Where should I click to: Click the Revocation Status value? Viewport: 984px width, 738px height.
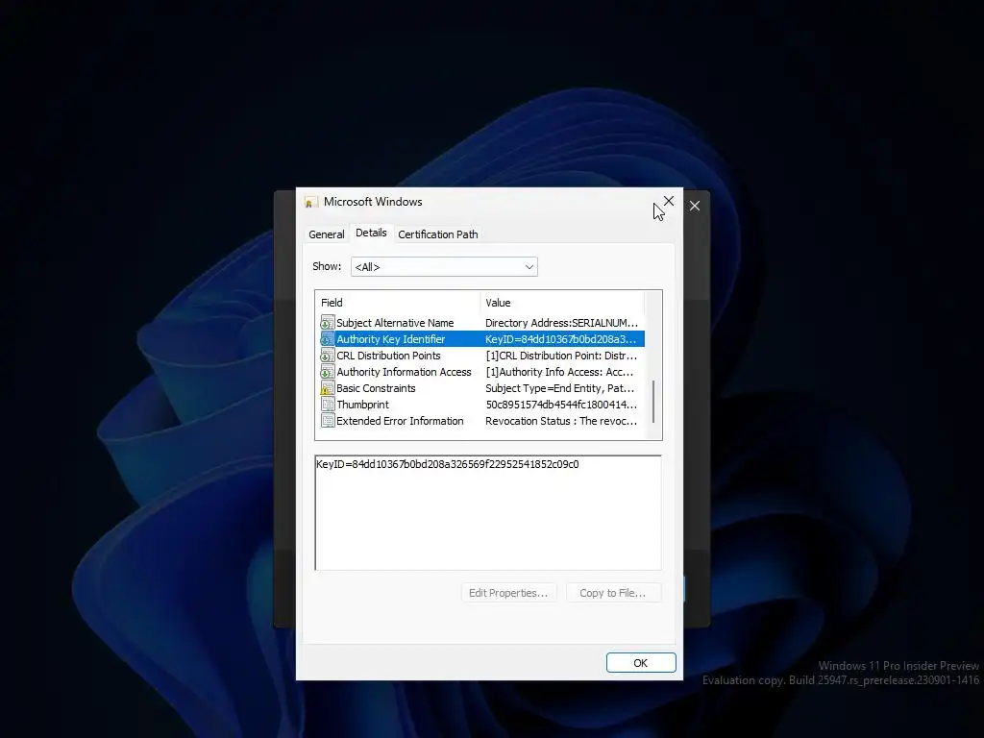561,421
